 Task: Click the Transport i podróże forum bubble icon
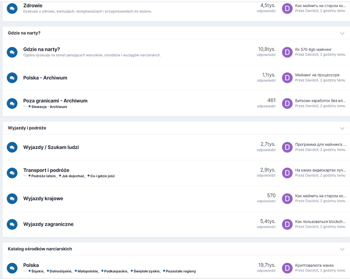tap(12, 173)
